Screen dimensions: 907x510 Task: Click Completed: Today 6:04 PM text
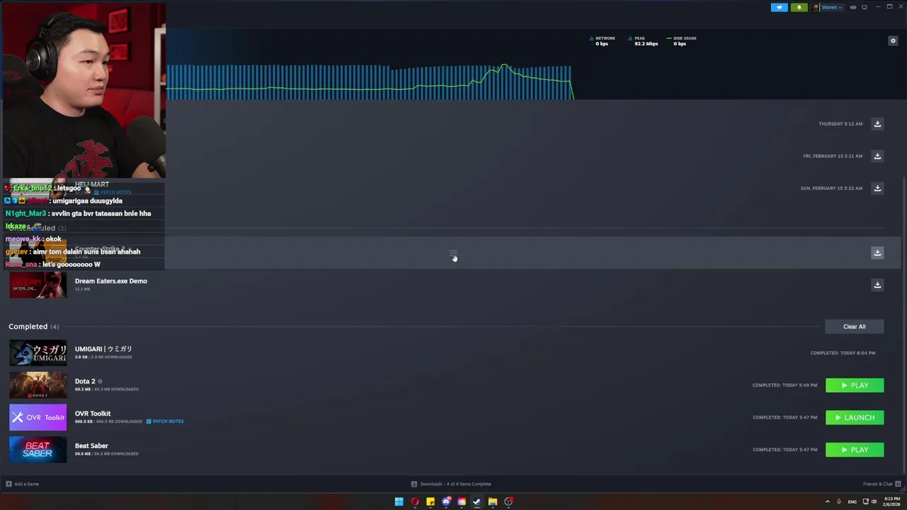point(843,353)
